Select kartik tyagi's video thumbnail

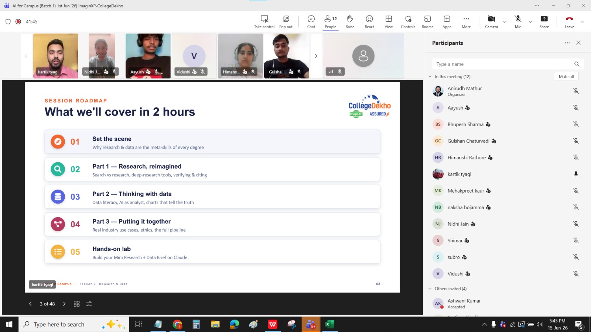point(56,56)
